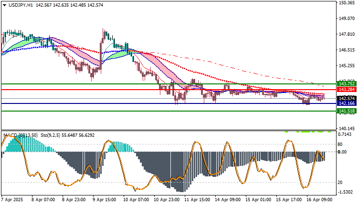Click the 15 Apr 17:00 time label
This screenshot has height=205, width=358.
coord(289,200)
